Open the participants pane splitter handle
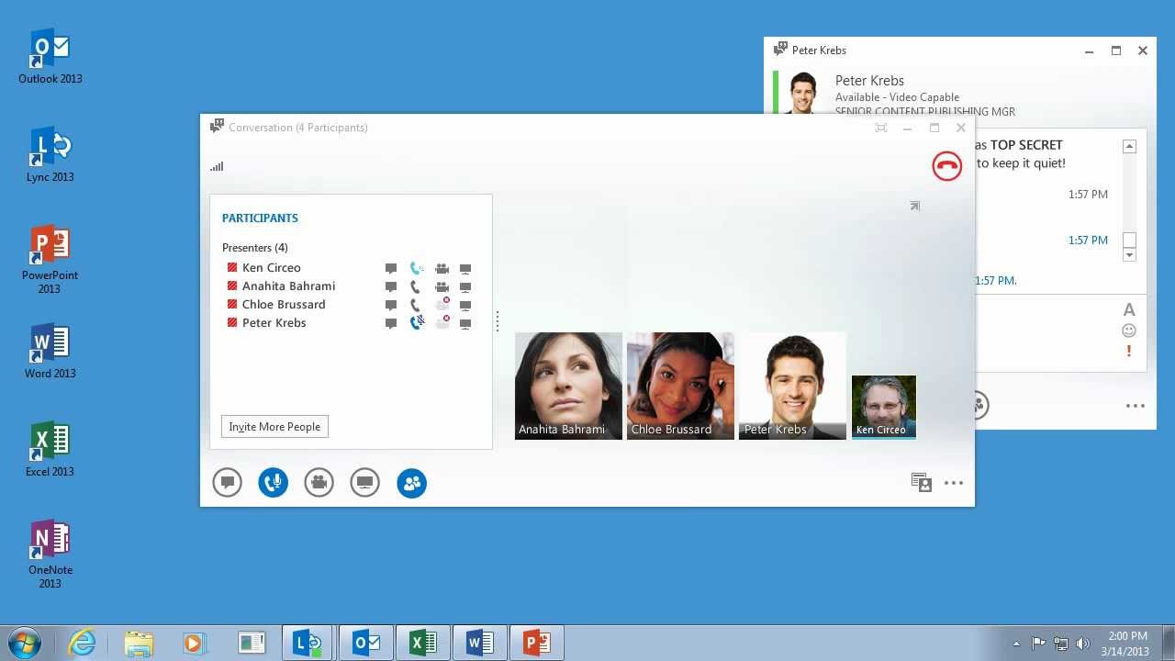This screenshot has height=661, width=1175. pyautogui.click(x=498, y=320)
